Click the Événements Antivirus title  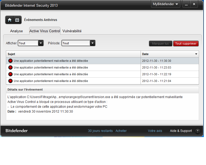pyautogui.click(x=41, y=20)
